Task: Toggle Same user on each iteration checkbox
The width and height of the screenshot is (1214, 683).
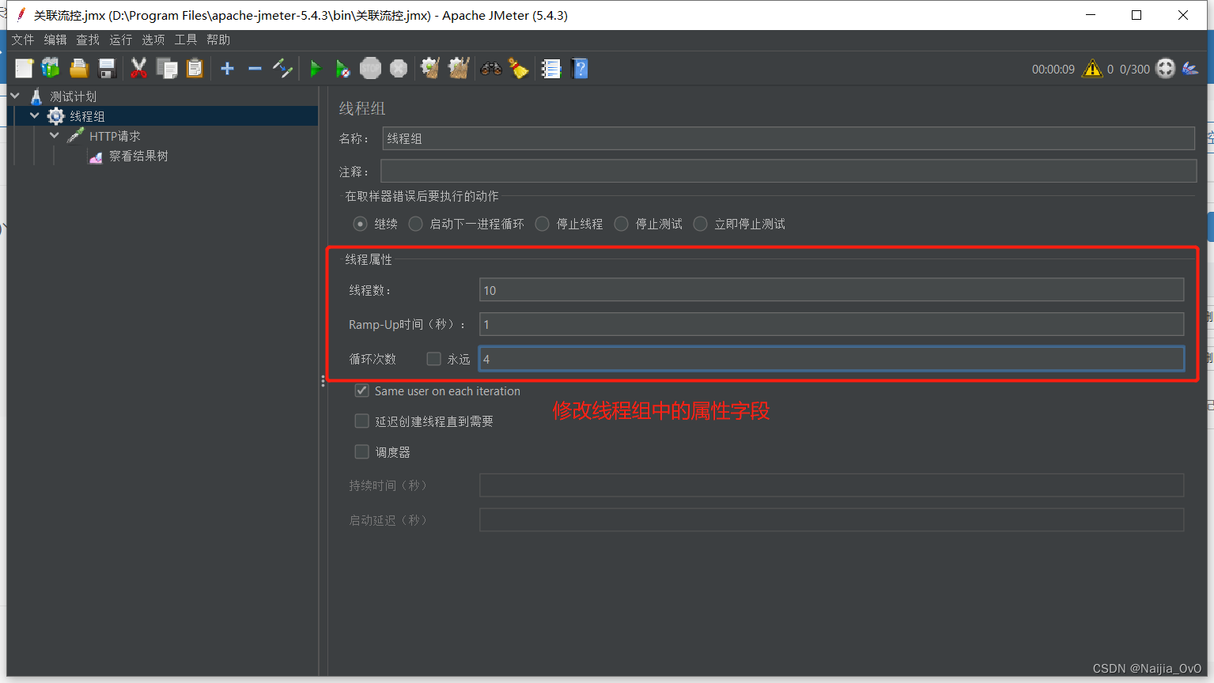Action: pos(361,391)
